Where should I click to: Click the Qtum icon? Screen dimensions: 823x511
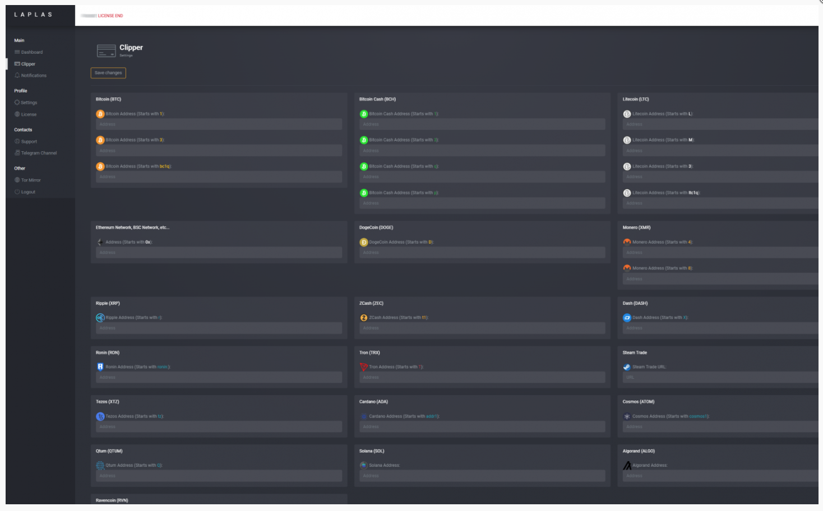tap(100, 465)
